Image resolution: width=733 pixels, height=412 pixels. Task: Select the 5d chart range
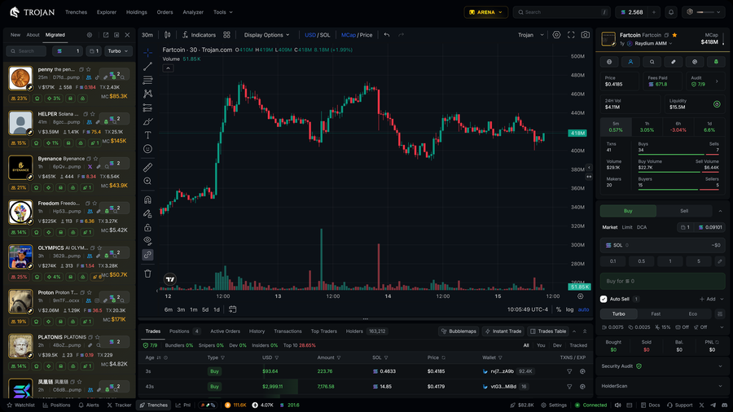[x=205, y=309]
